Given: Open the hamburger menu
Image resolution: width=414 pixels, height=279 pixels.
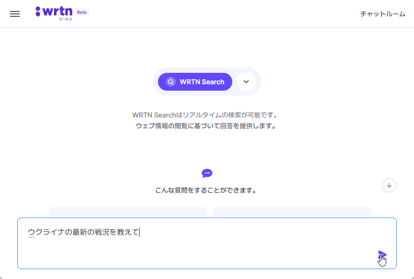Looking at the screenshot, I should tap(15, 14).
